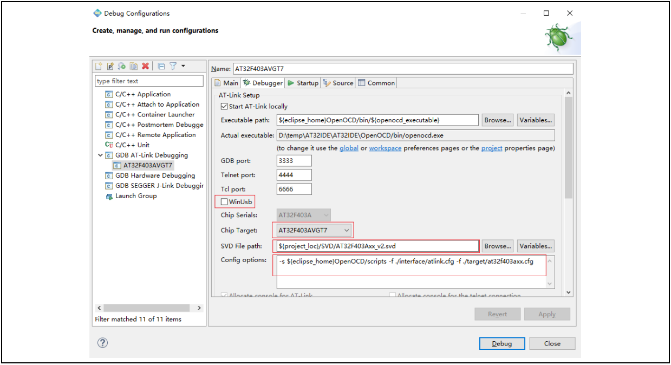Click the New launch configuration icon
This screenshot has height=365, width=671.
pyautogui.click(x=99, y=66)
